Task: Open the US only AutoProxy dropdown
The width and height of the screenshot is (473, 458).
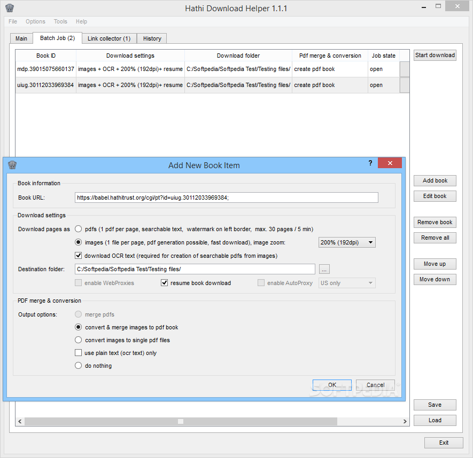Action: 347,283
